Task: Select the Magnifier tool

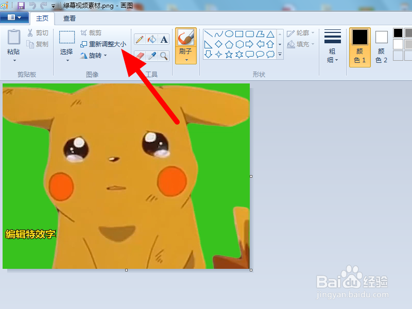Action: (x=164, y=56)
